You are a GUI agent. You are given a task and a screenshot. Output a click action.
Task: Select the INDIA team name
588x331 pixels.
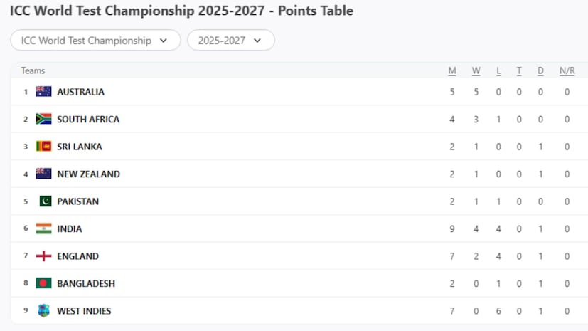[70, 228]
